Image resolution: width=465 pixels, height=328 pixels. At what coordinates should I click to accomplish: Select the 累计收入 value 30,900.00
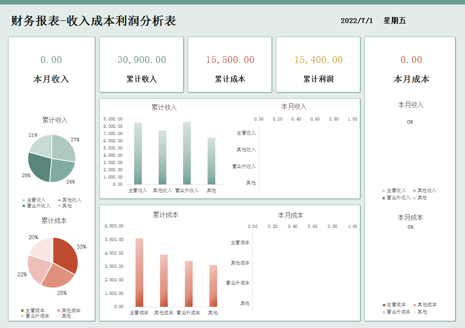pos(141,59)
